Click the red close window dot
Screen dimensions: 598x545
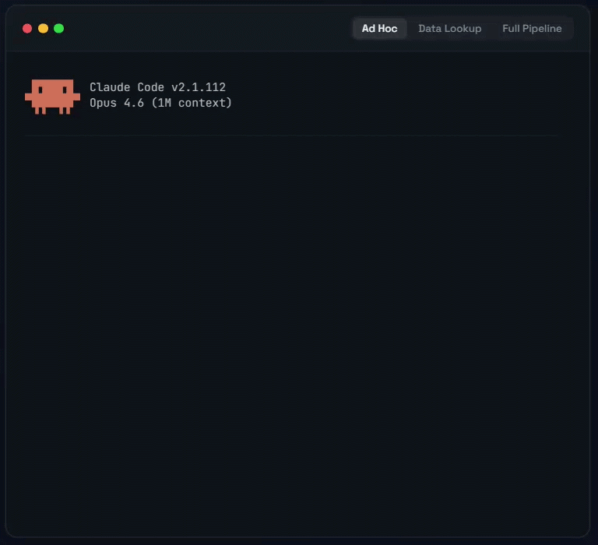pos(27,29)
